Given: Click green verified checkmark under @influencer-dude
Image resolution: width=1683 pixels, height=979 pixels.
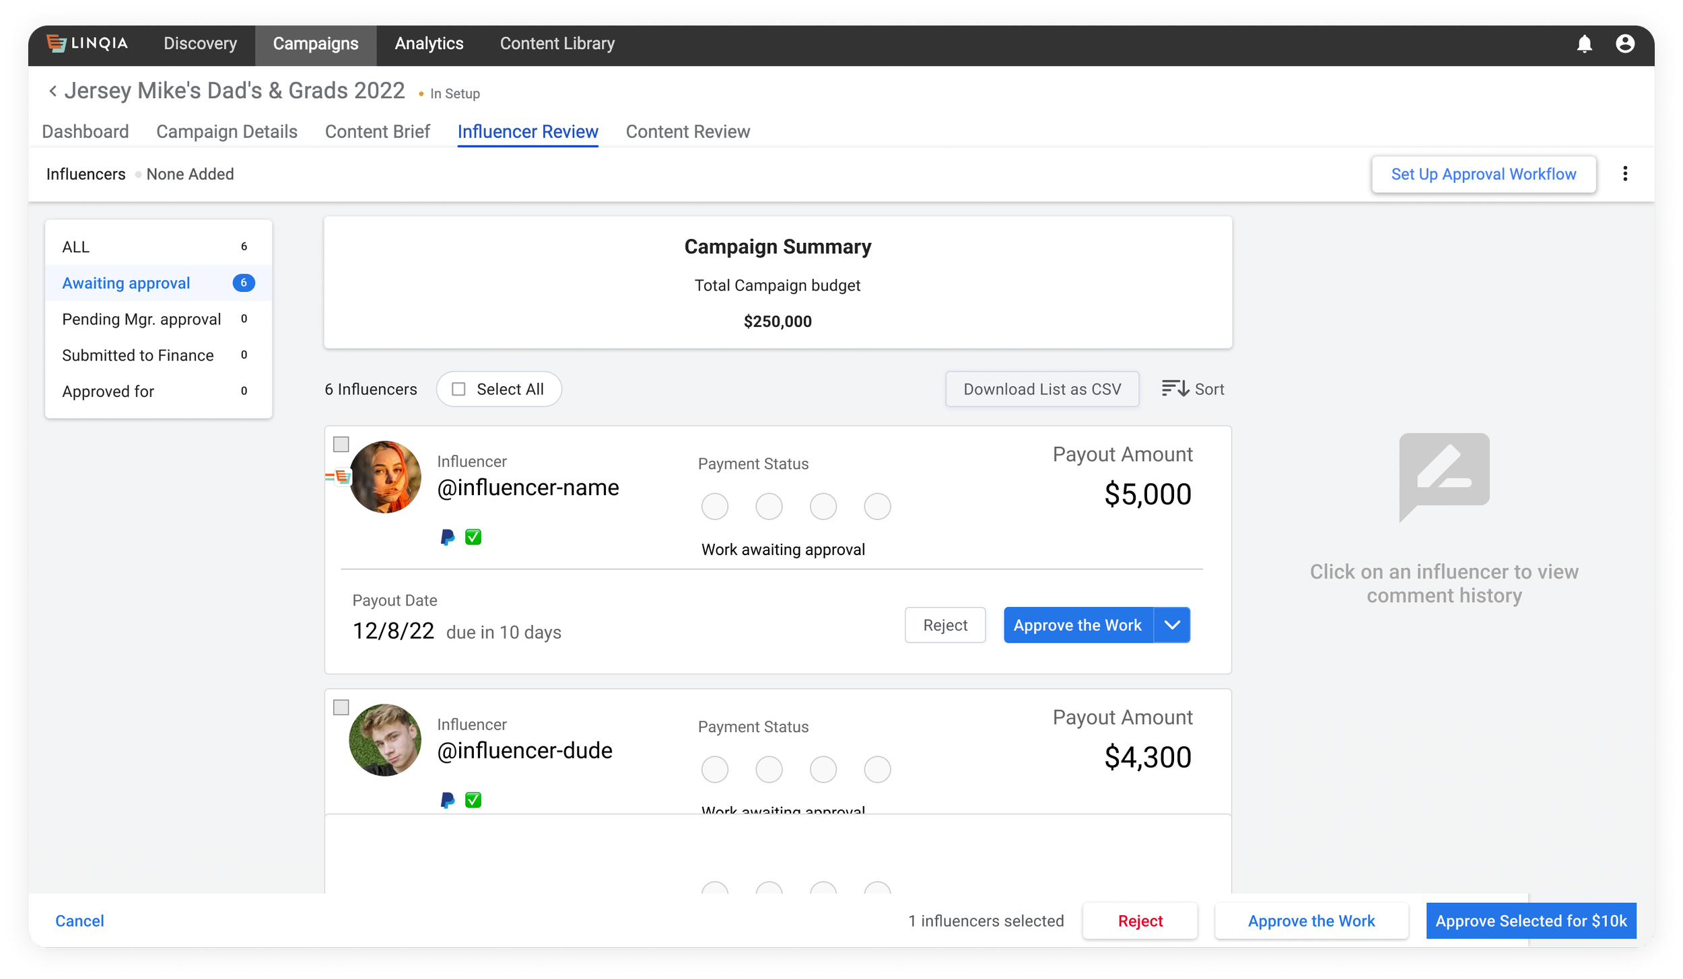Looking at the screenshot, I should (x=473, y=799).
